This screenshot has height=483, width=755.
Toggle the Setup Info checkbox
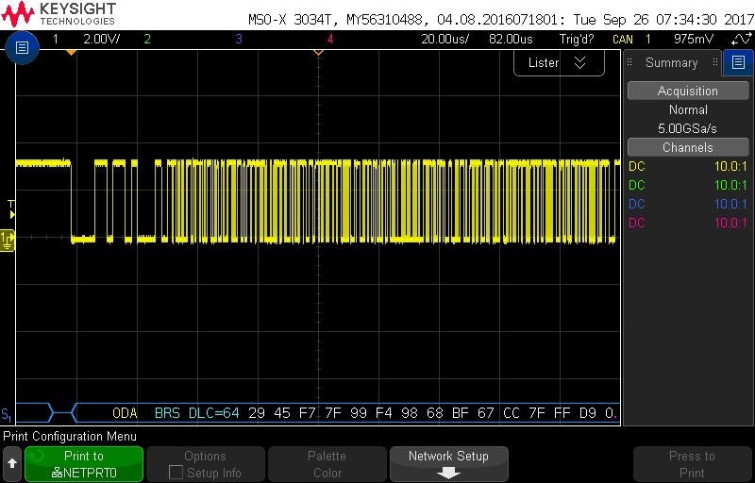pyautogui.click(x=176, y=473)
